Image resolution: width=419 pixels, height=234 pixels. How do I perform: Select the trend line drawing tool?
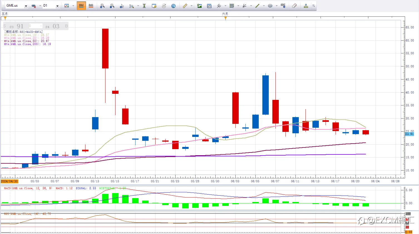pyautogui.click(x=257, y=6)
